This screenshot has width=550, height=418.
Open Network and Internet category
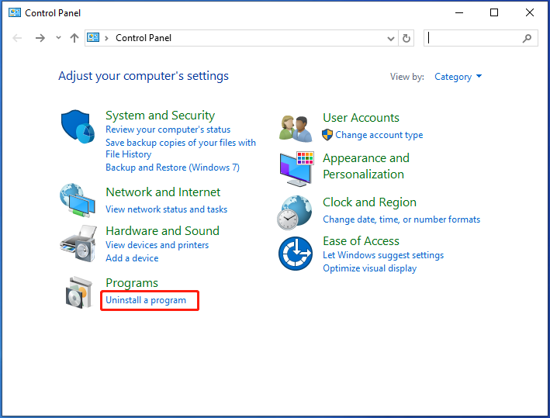point(163,192)
